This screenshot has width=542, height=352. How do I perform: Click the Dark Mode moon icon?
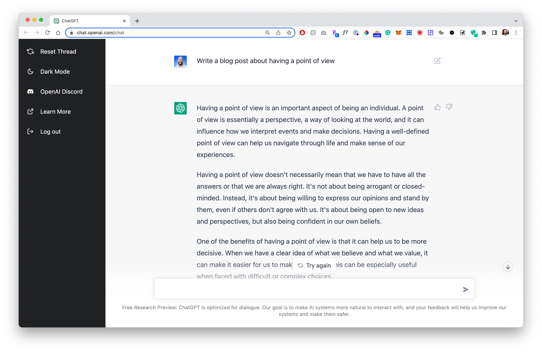[30, 71]
